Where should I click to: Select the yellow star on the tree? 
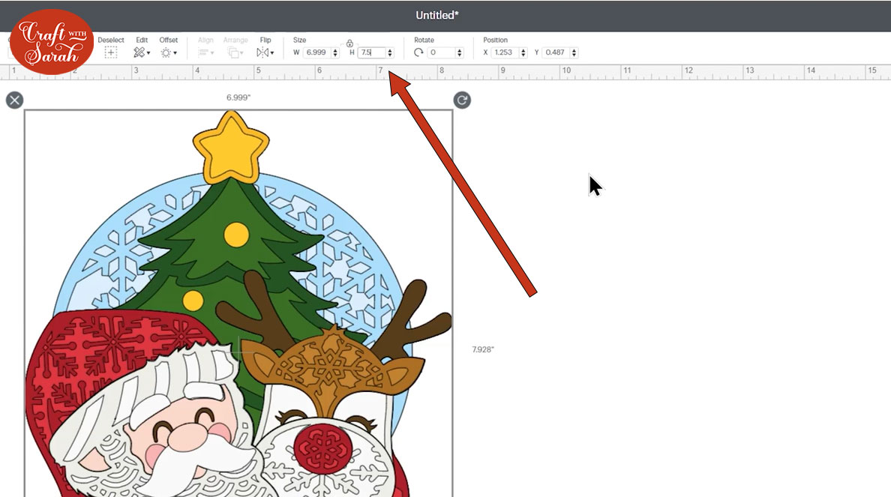(231, 147)
